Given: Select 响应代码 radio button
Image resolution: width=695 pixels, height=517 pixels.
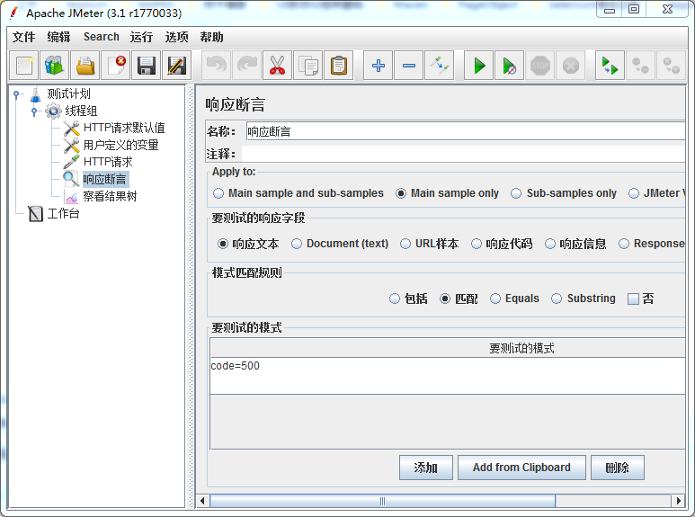Looking at the screenshot, I should (x=502, y=244).
